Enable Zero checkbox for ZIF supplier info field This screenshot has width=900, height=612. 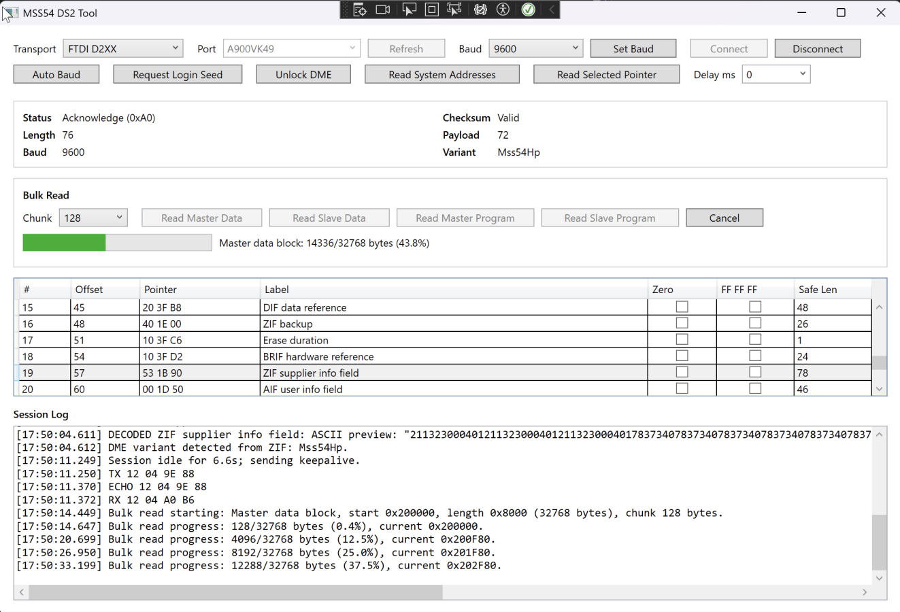682,373
